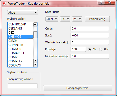Click the PowerTrader app icon in title bar

coord(4,4)
